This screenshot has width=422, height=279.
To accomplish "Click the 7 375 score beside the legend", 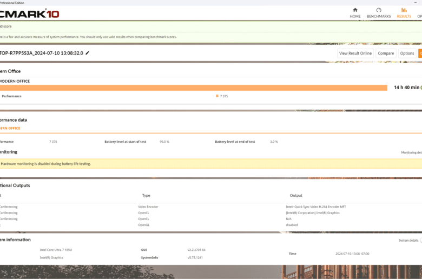I will 224,96.
